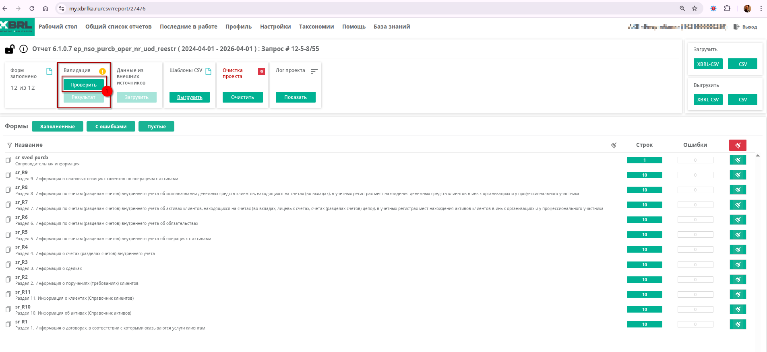Filter forms by С ошибками
This screenshot has width=767, height=352.
click(111, 126)
